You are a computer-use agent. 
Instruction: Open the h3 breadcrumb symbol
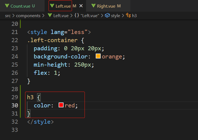coord(134,15)
